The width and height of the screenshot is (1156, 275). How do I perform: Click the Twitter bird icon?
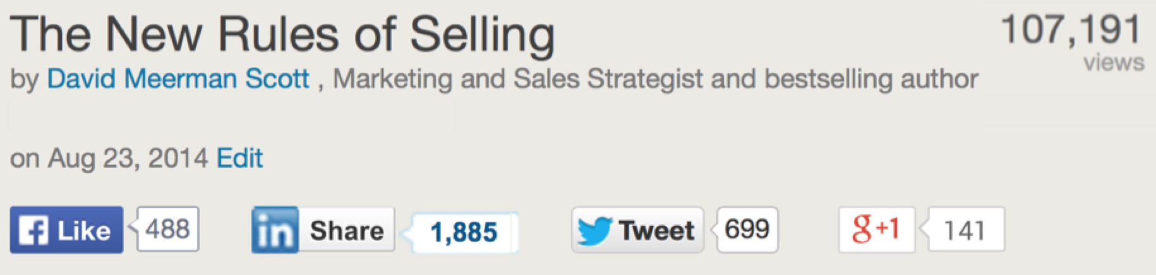pyautogui.click(x=594, y=230)
